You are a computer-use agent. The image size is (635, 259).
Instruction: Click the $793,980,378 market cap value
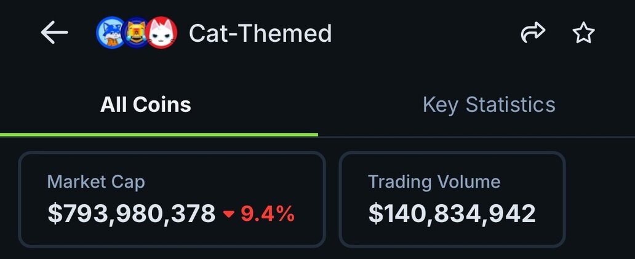click(x=132, y=213)
